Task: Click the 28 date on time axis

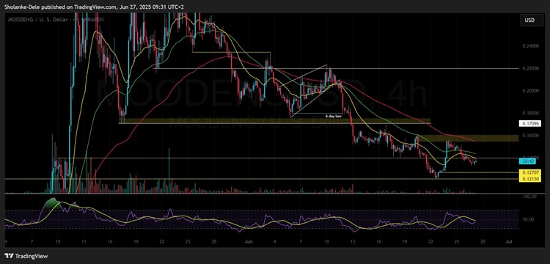Action: coord(483,242)
